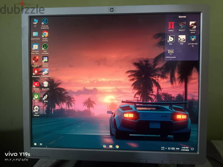Launch Blur from the Games box
The image size is (223, 167).
pos(171,40)
